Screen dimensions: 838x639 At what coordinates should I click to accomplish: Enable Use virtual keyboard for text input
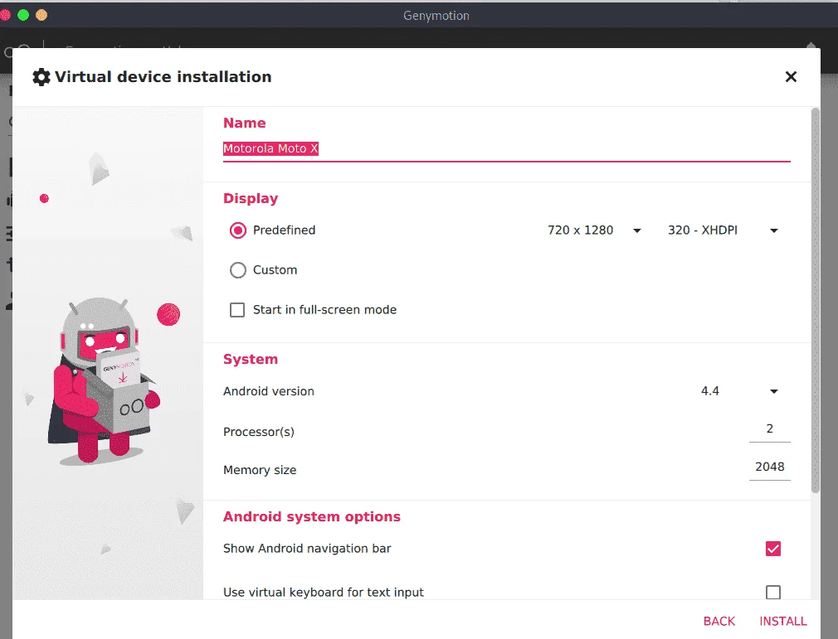point(772,592)
